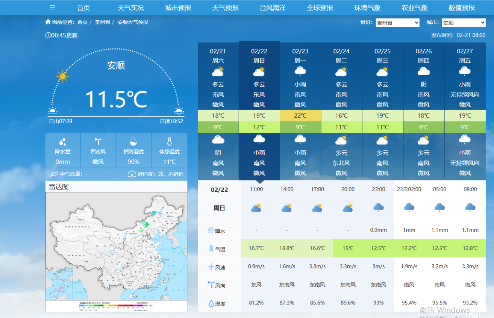Click the 体感温度 thermometer icon

click(x=169, y=141)
